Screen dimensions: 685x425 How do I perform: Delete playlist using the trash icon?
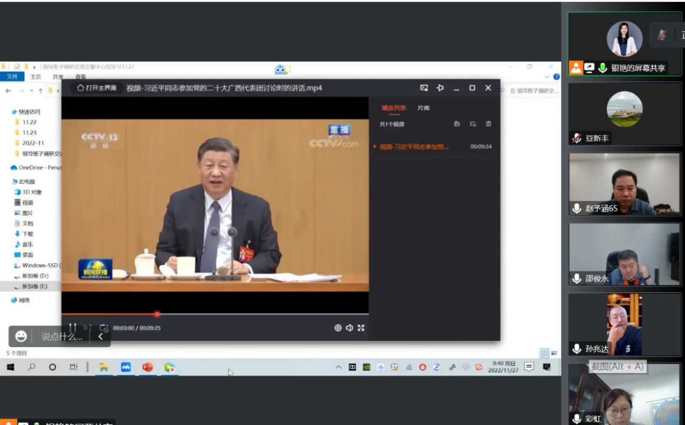point(488,124)
